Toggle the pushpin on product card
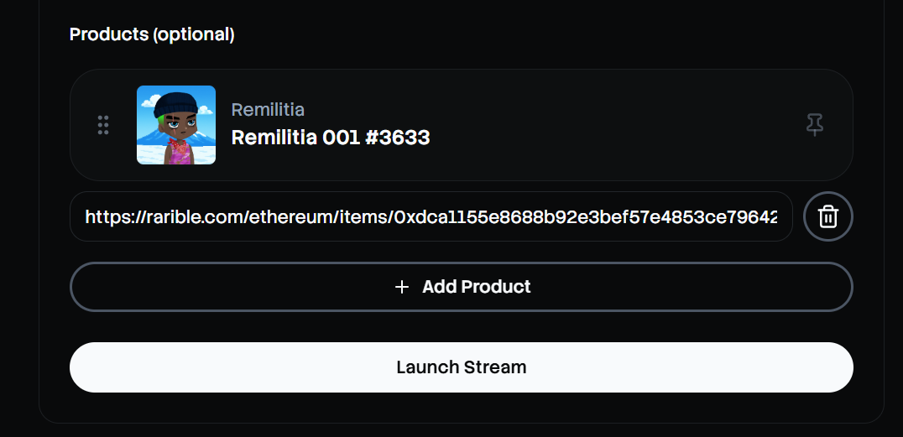This screenshot has width=903, height=437. 814,125
